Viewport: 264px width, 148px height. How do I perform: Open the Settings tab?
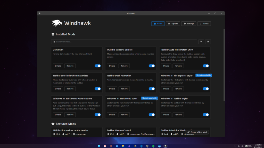[x=189, y=24]
